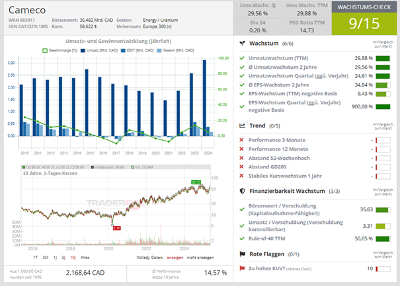
Task: Click green check beside Umsatz / Verschuldung
Action: pos(242,226)
